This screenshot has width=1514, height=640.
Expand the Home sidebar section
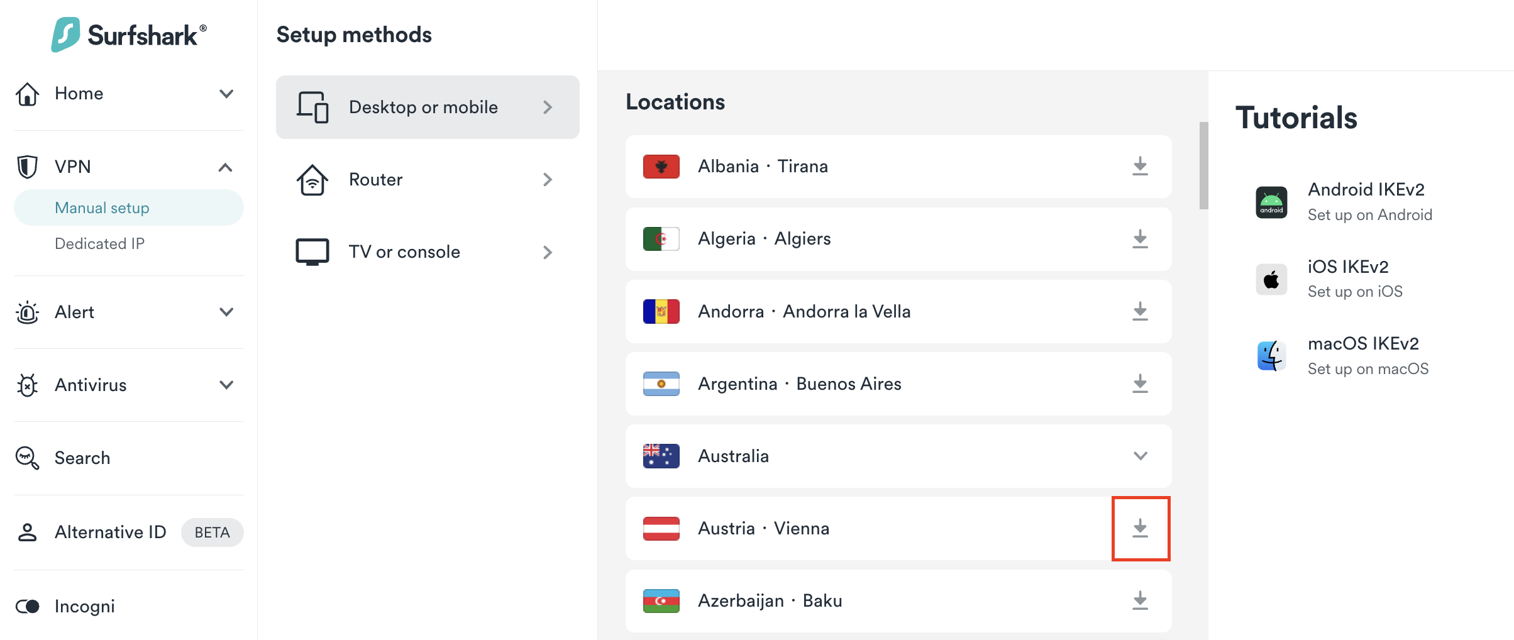pyautogui.click(x=226, y=94)
